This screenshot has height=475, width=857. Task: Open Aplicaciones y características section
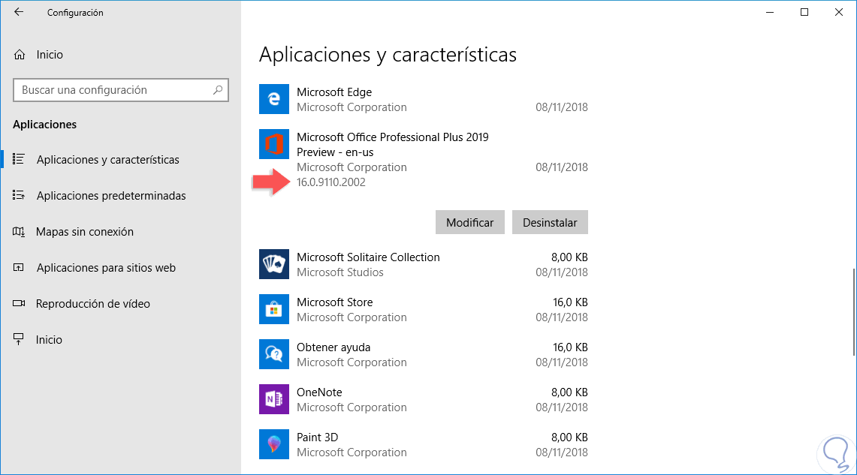tap(107, 160)
